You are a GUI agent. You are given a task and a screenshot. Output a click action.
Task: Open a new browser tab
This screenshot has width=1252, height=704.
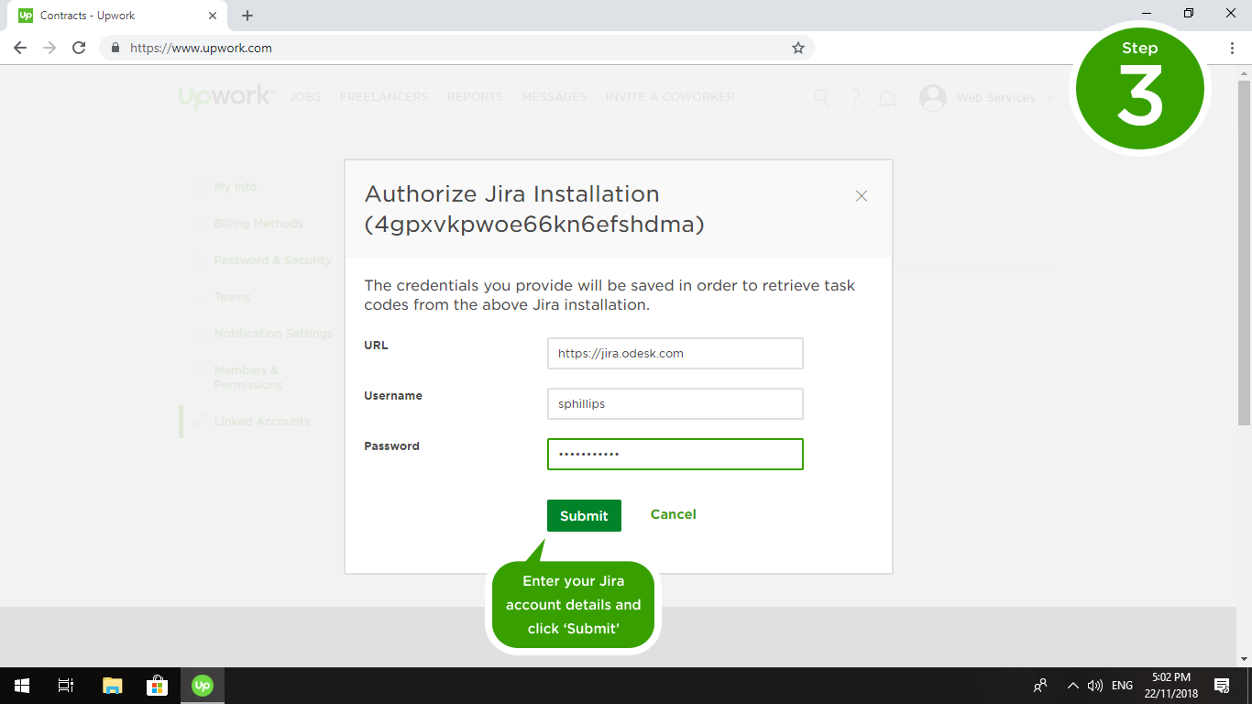247,16
